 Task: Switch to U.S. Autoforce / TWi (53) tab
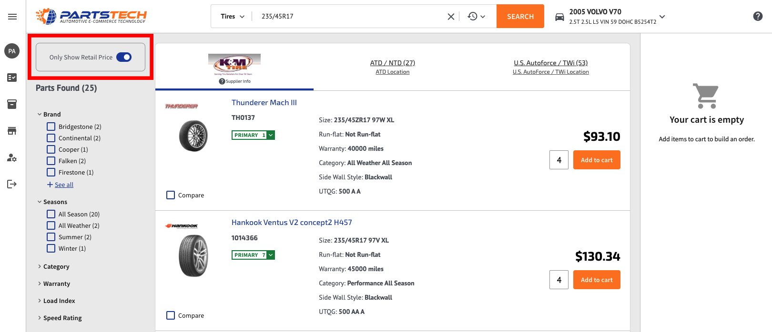(x=551, y=63)
